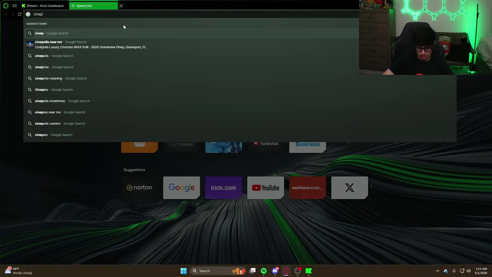
Task: Show next suggestions with right chevron
Action: [x=371, y=187]
